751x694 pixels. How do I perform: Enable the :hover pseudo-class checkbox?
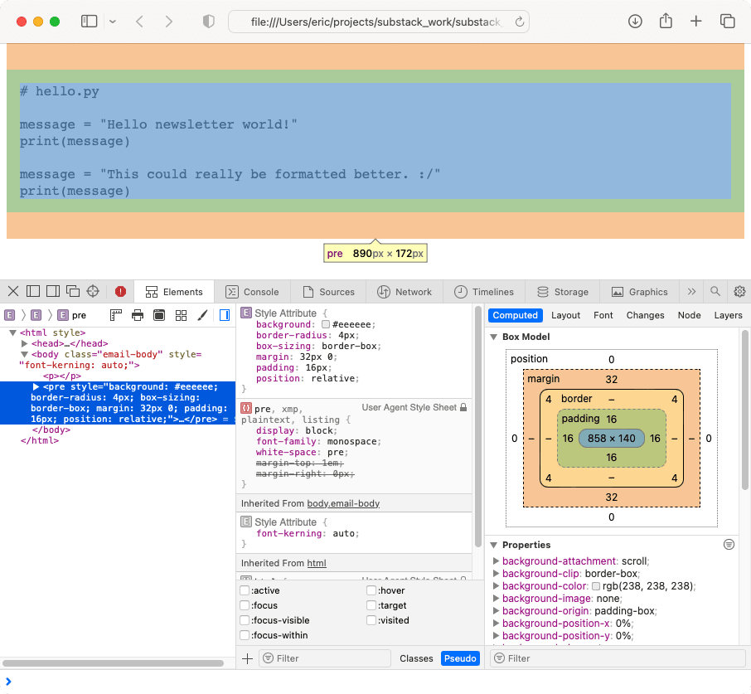(371, 590)
